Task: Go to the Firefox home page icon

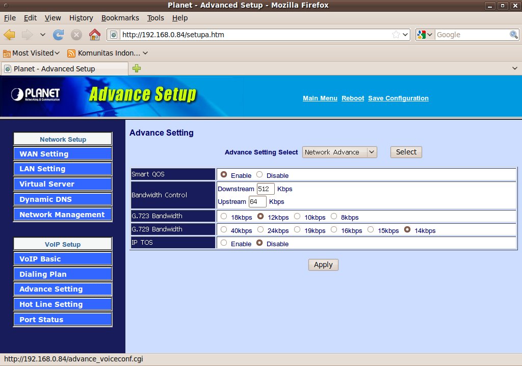Action: point(94,35)
